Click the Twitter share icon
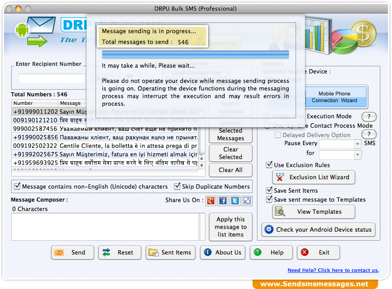392x289 pixels. coord(235,201)
